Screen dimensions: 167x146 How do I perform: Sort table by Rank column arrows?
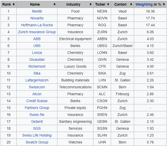(14, 4)
